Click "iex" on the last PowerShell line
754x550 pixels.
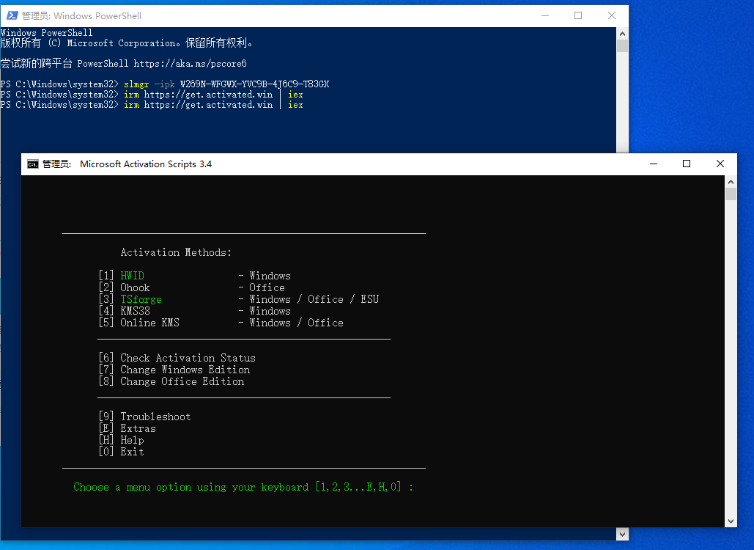pyautogui.click(x=295, y=105)
